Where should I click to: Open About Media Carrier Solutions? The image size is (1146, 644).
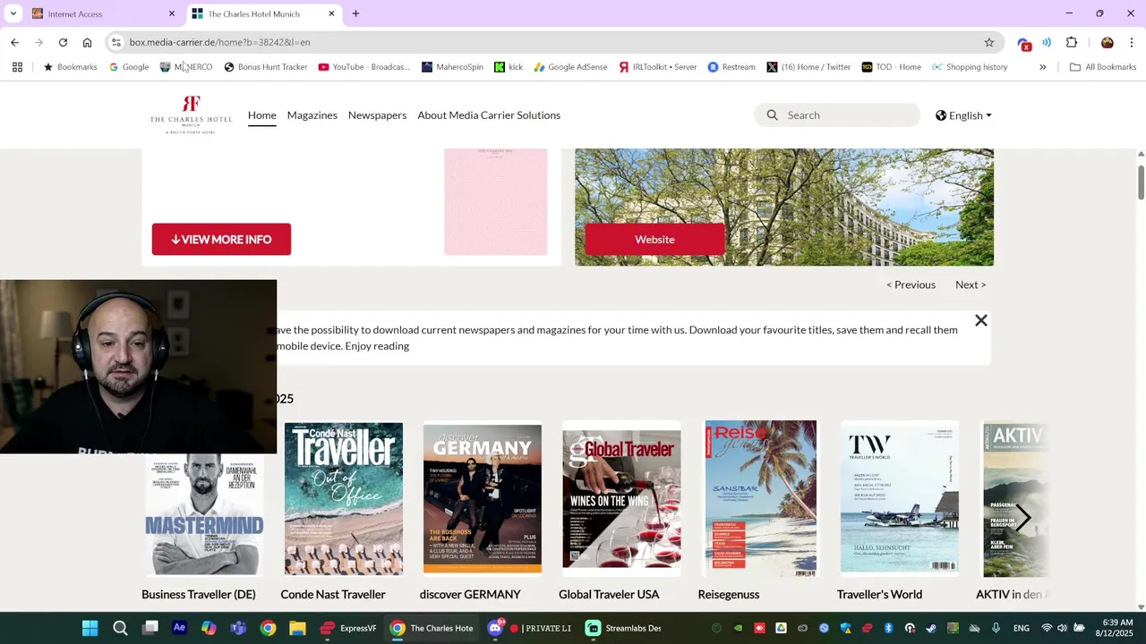pos(489,114)
